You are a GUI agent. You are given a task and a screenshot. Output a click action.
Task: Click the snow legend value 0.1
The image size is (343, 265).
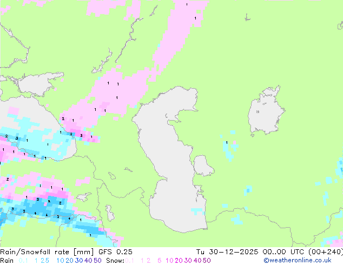[x=129, y=261]
